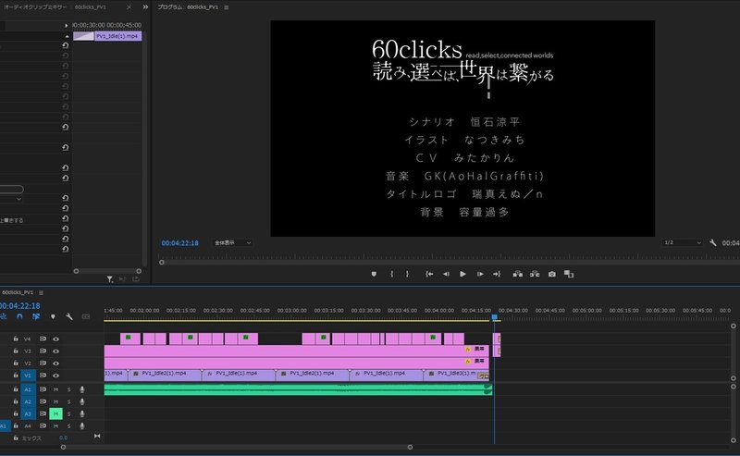Click the Program monitor video preview
The width and height of the screenshot is (740, 456).
point(462,129)
